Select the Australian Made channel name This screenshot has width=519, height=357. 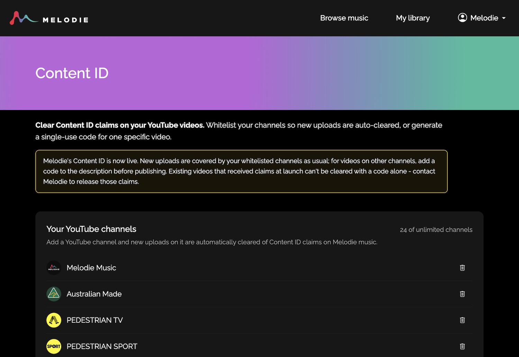pos(94,294)
